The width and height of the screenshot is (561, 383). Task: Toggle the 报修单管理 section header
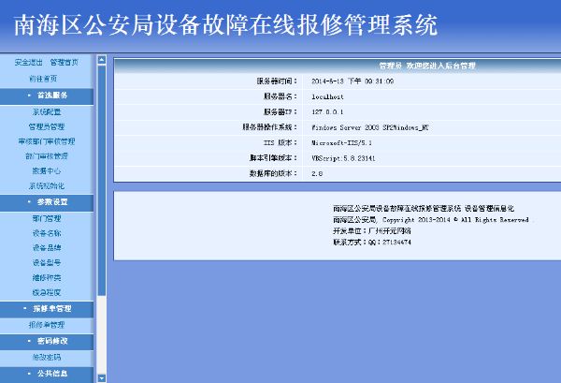click(47, 308)
